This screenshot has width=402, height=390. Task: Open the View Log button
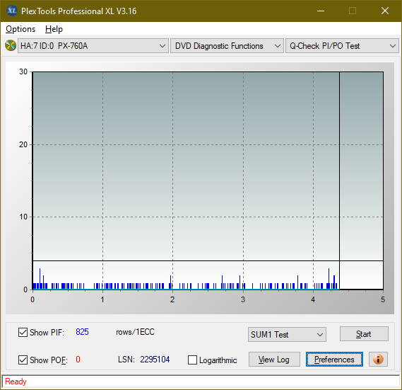click(x=274, y=360)
